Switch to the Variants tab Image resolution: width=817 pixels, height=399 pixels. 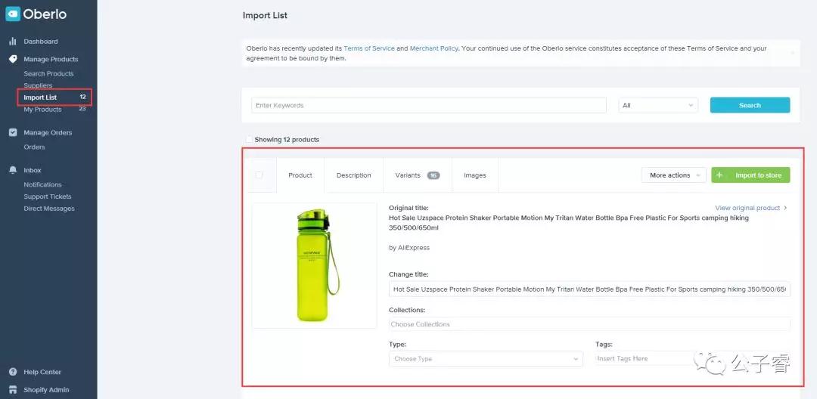tap(418, 175)
